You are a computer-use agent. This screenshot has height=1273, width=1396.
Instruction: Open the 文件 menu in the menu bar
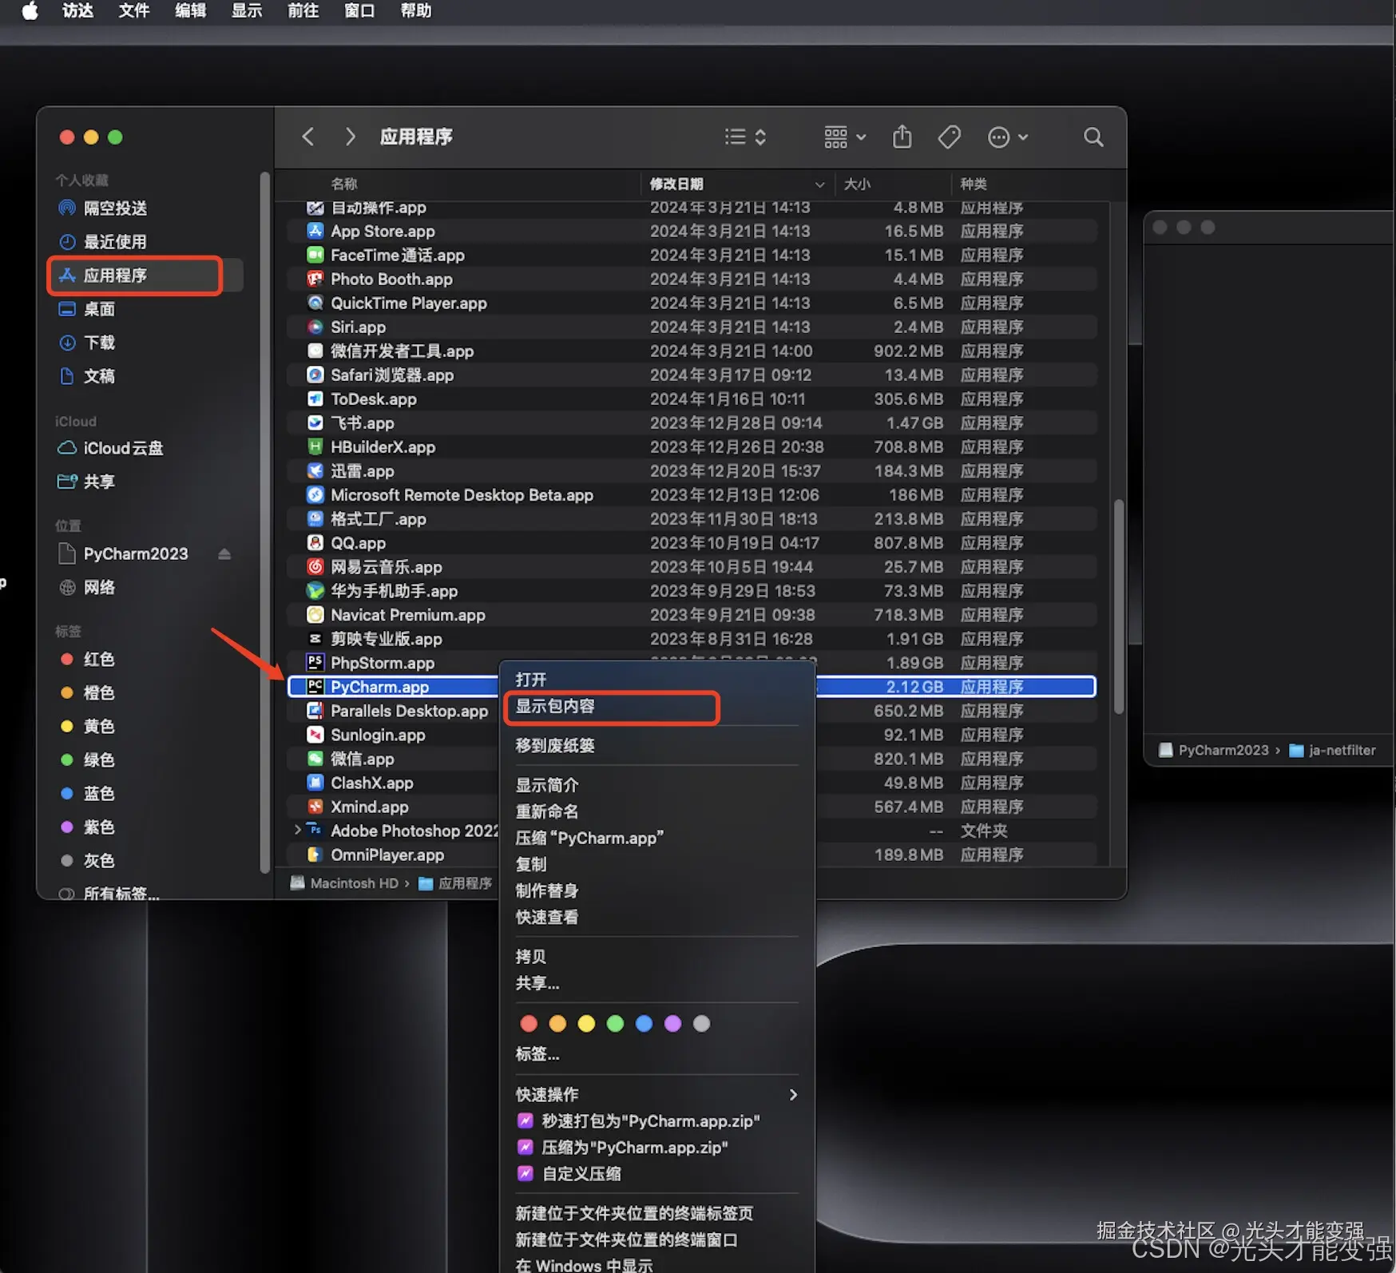(134, 10)
